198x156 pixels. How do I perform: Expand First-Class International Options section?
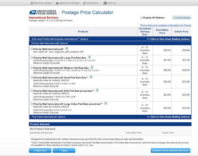pos(110,117)
